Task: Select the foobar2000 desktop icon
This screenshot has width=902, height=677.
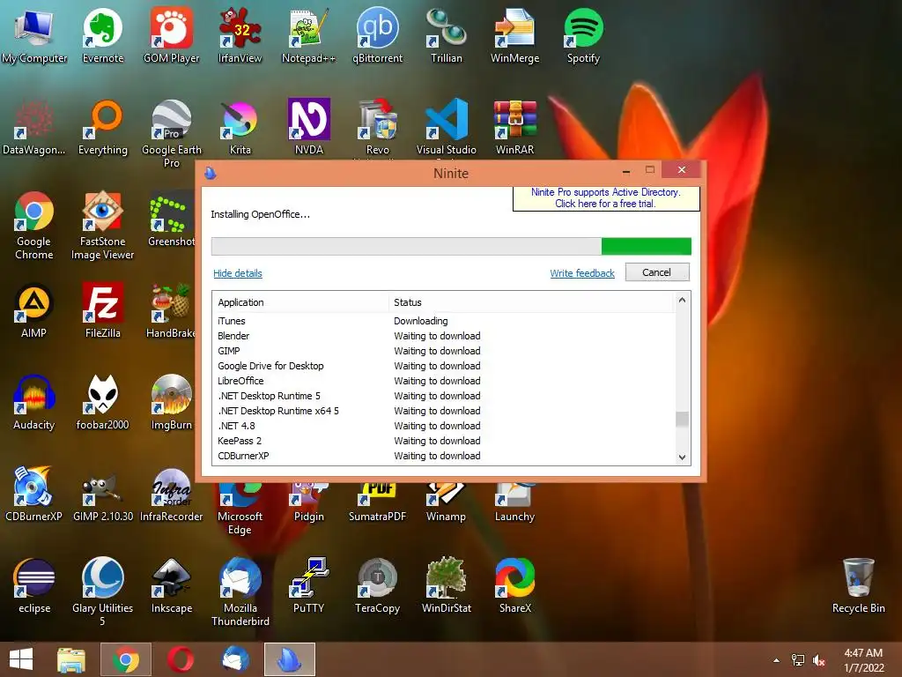Action: click(x=102, y=402)
